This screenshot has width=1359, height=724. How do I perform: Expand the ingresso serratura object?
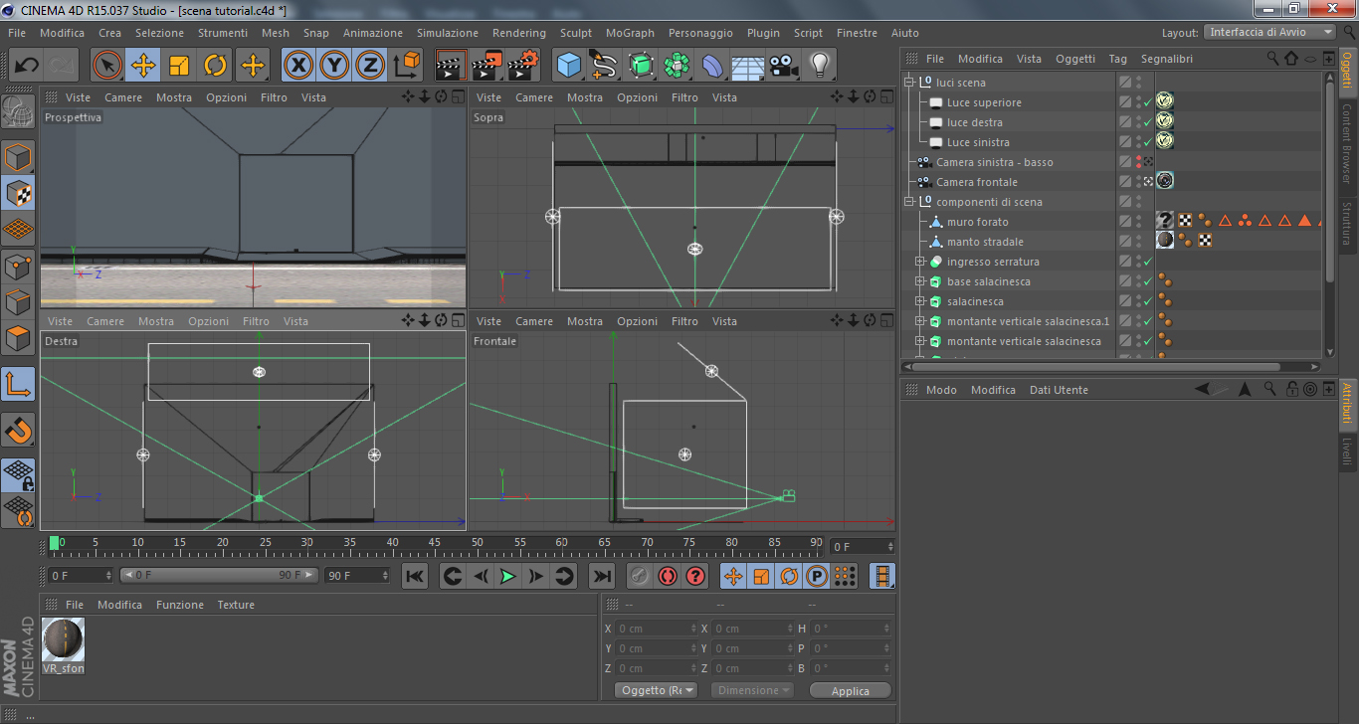[x=920, y=262]
